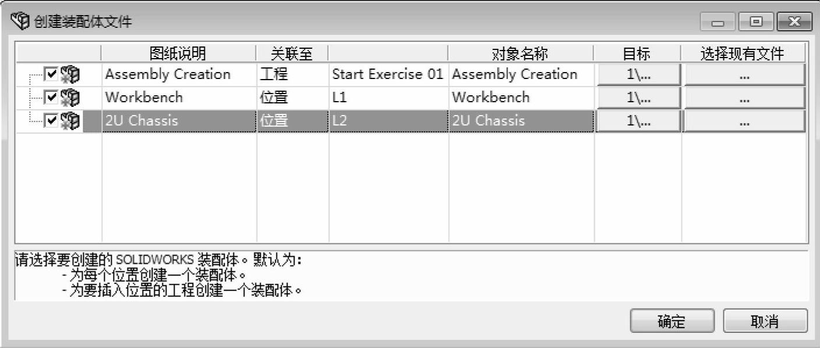Image resolution: width=820 pixels, height=348 pixels.
Task: Uncheck the Assembly Creation checkbox
Action: (51, 74)
